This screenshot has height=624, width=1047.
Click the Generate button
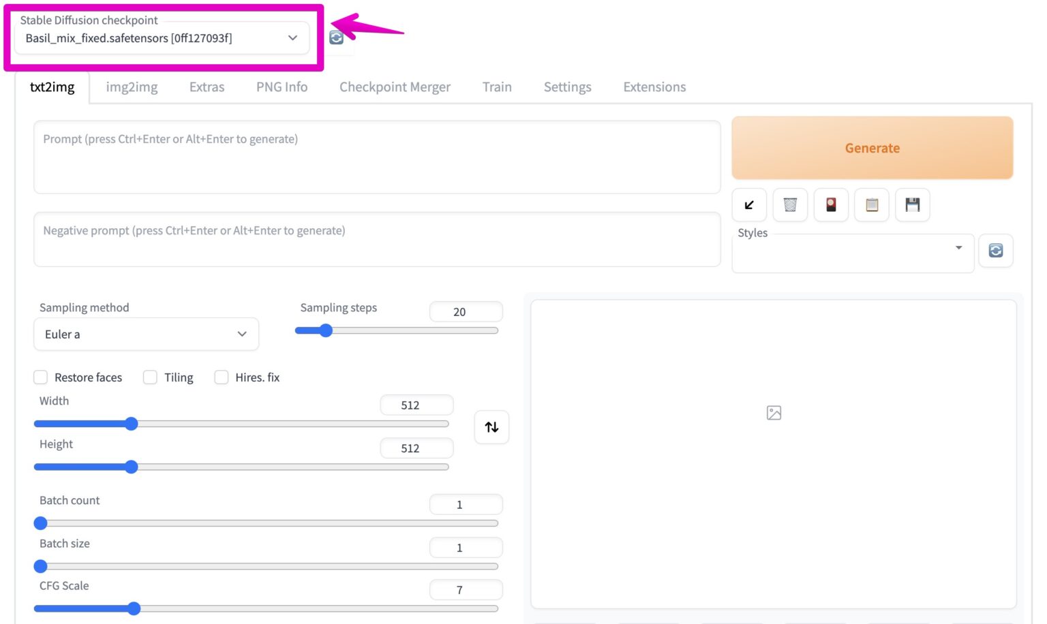click(872, 149)
